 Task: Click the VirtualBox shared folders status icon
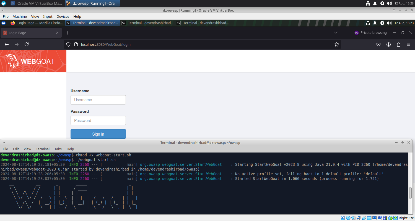[369, 218]
